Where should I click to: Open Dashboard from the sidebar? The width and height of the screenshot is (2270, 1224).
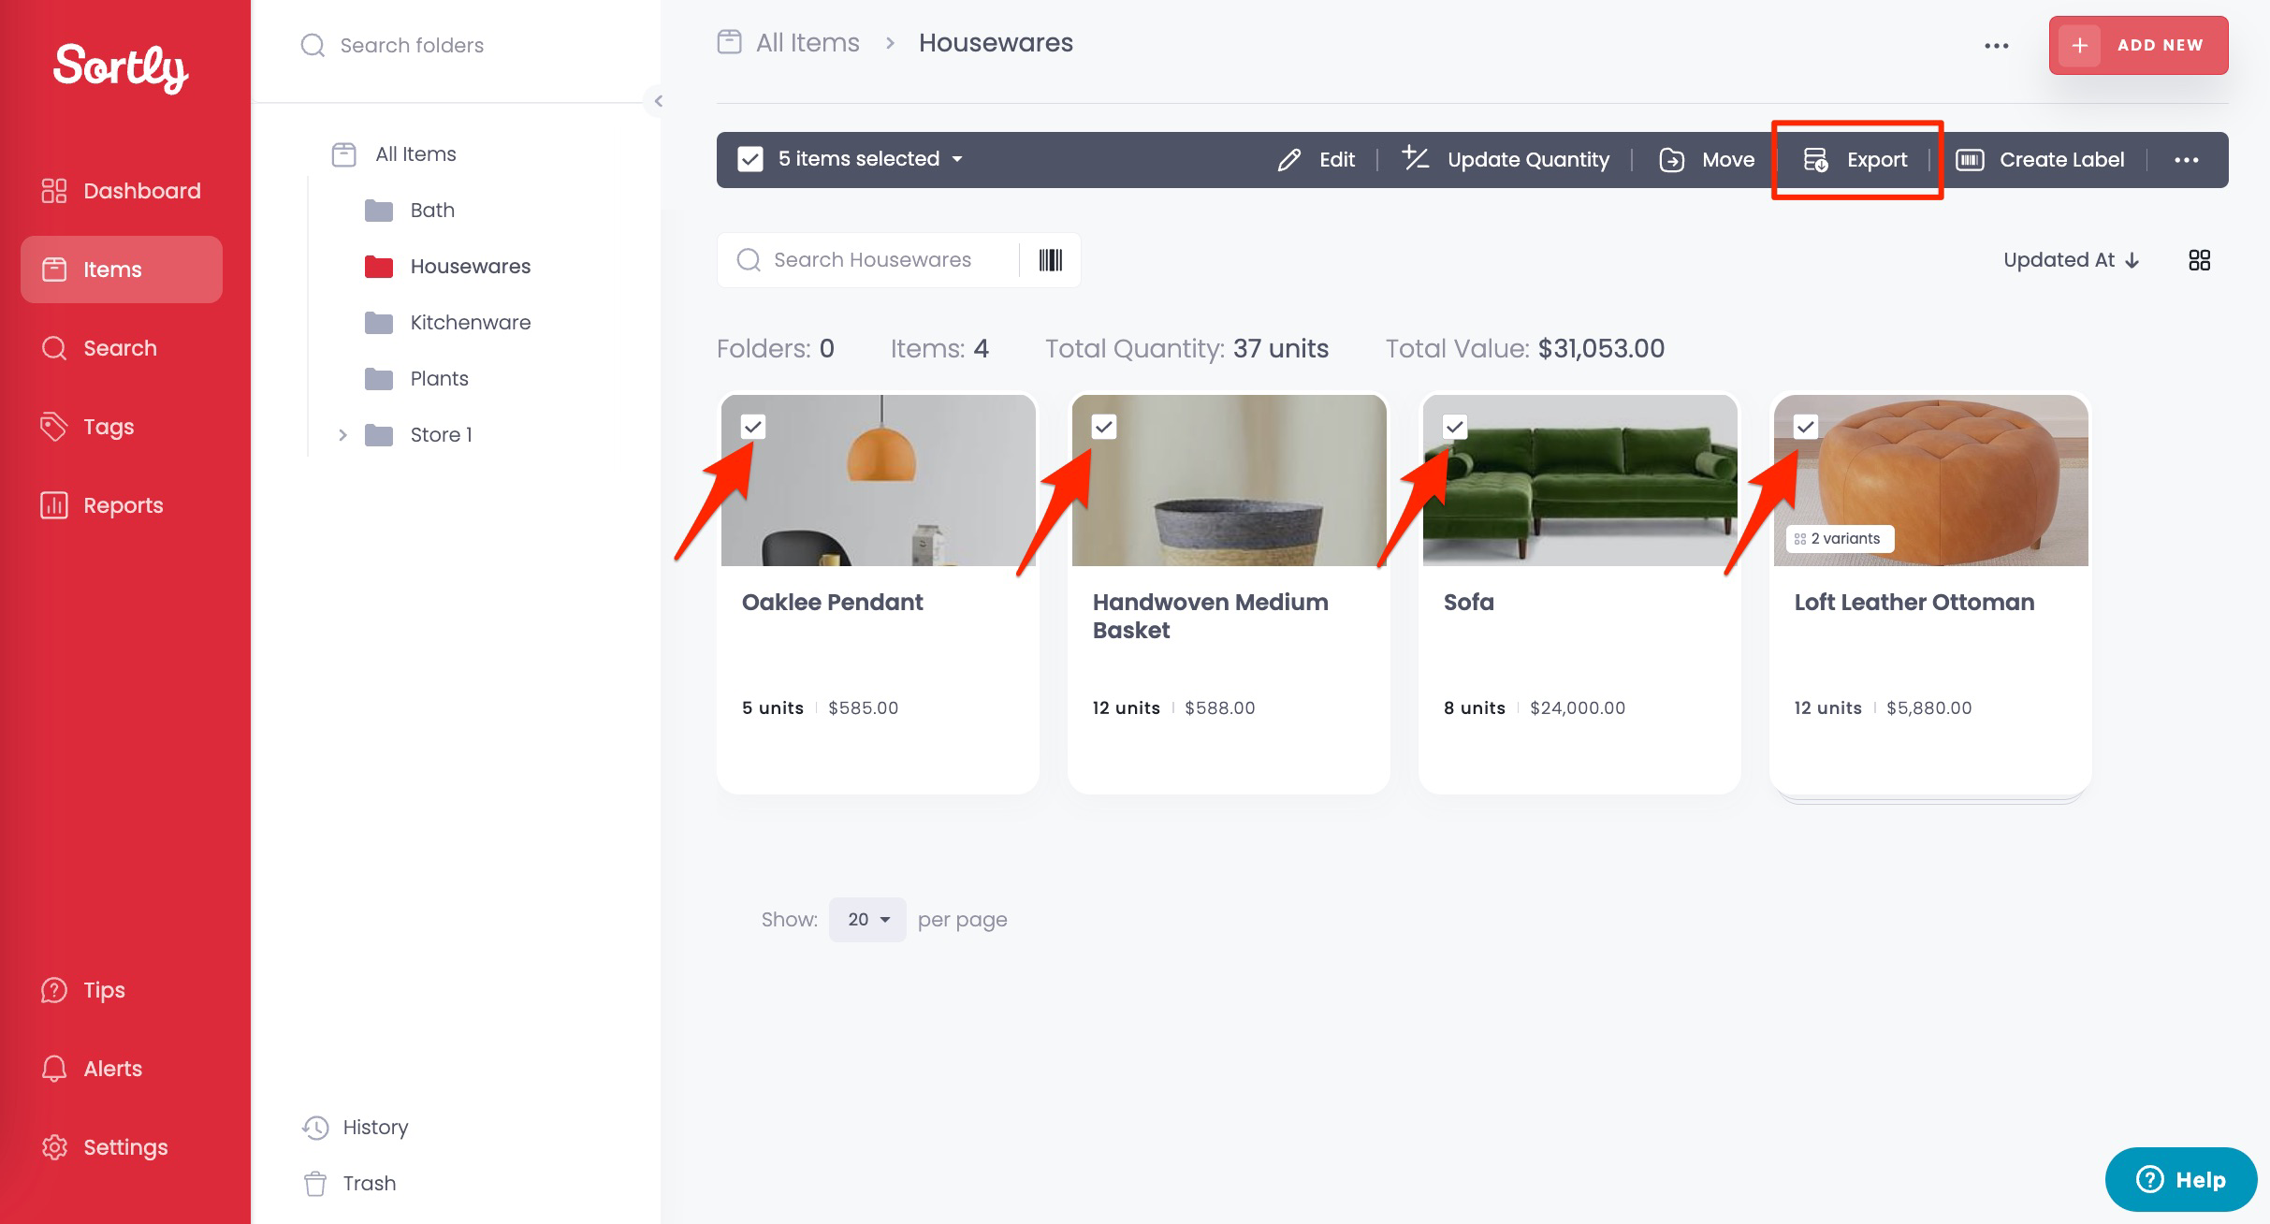coord(122,191)
